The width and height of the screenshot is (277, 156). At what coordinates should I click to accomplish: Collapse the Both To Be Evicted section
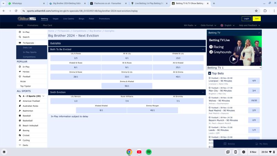(x=203, y=49)
